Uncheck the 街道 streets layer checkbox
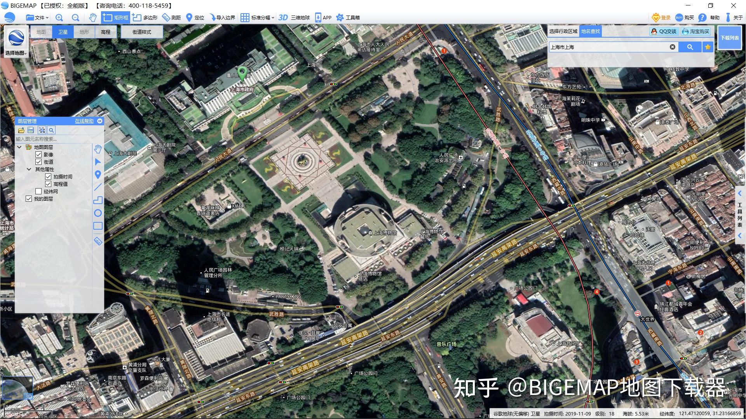 pyautogui.click(x=38, y=162)
